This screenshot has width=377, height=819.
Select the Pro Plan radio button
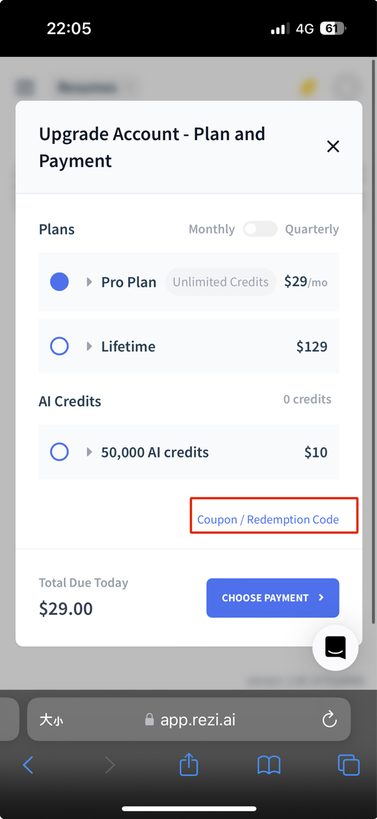click(60, 282)
